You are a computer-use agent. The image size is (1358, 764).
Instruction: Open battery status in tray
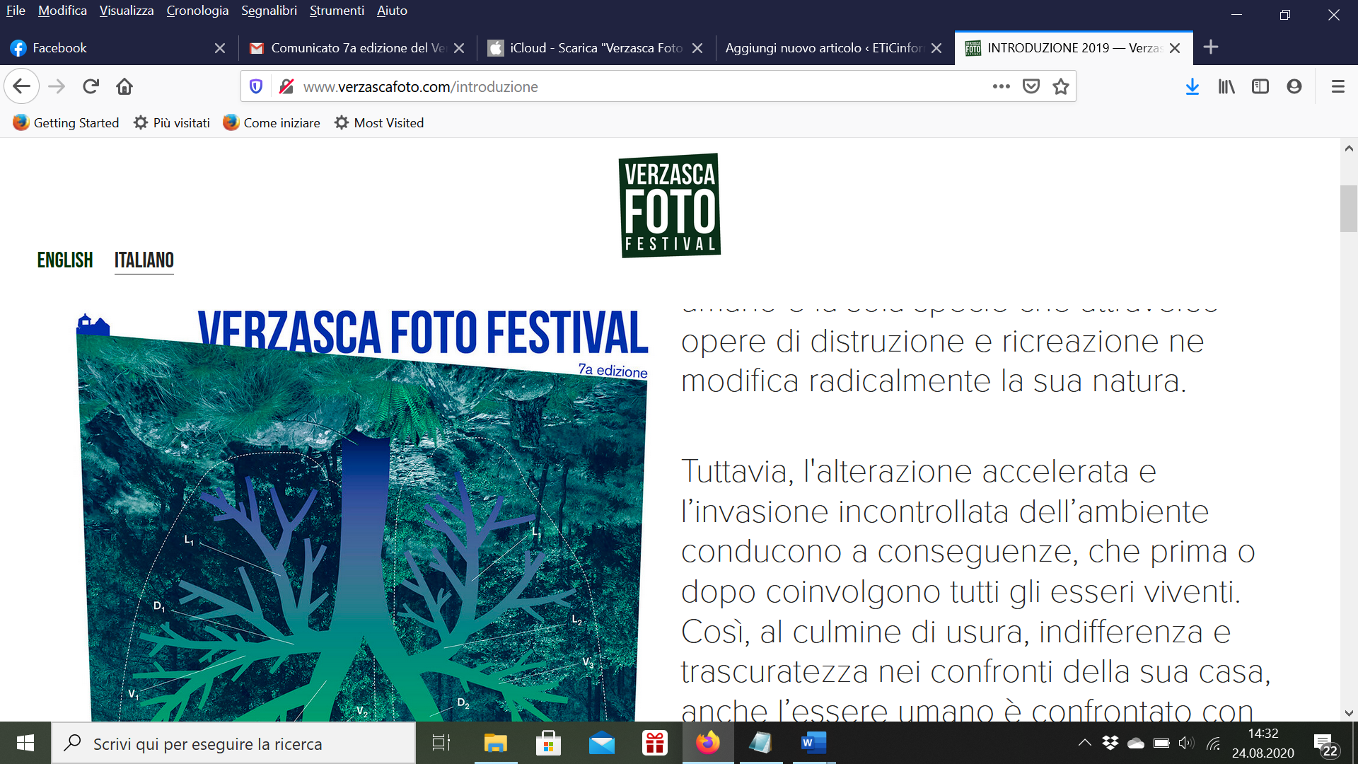click(1161, 743)
